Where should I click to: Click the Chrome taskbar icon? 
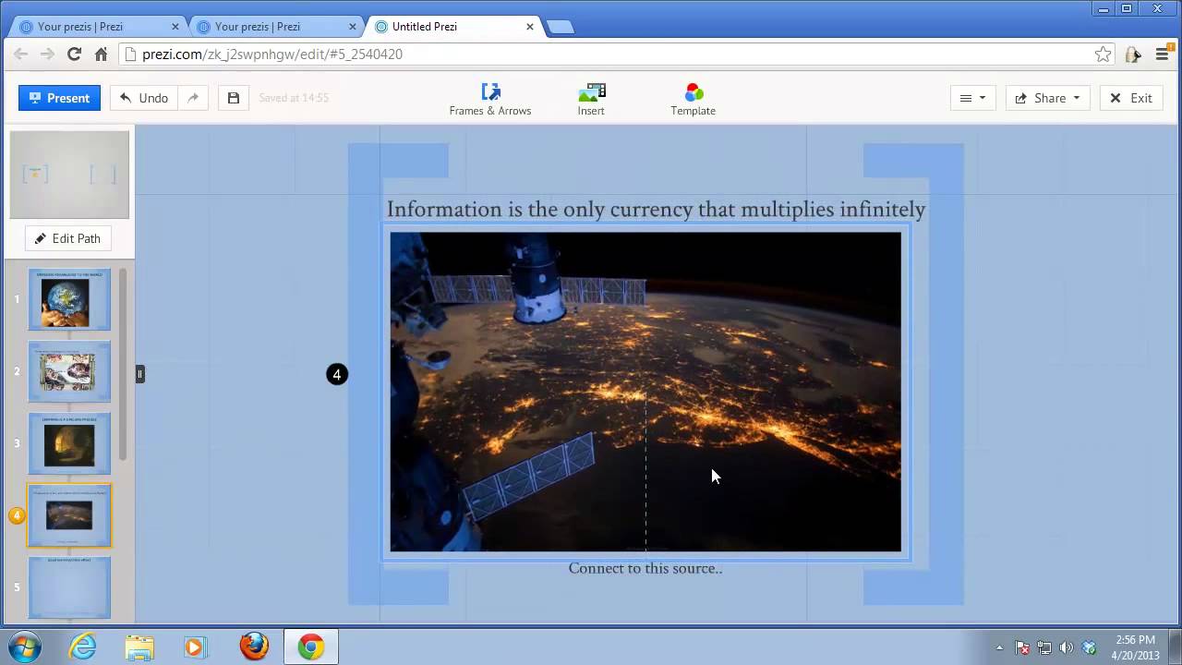click(310, 647)
